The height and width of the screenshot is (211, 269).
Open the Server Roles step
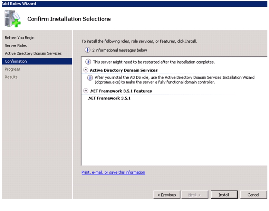[x=16, y=46]
